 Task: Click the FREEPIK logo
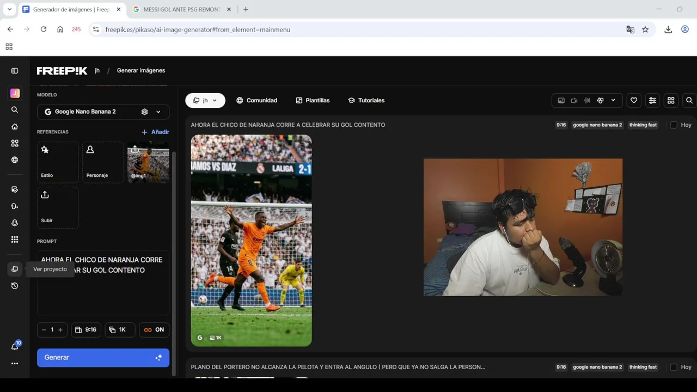[62, 71]
